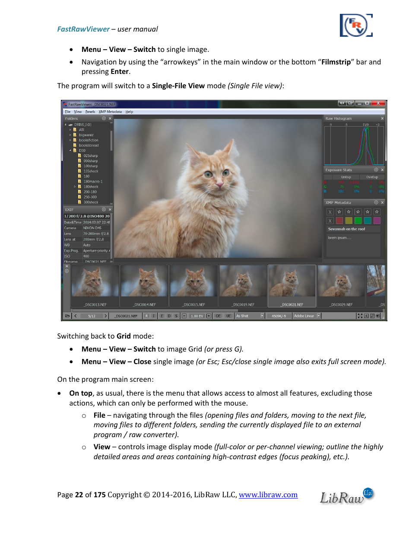412x534 pixels.
Task: Open the Help menu
Action: click(x=129, y=112)
